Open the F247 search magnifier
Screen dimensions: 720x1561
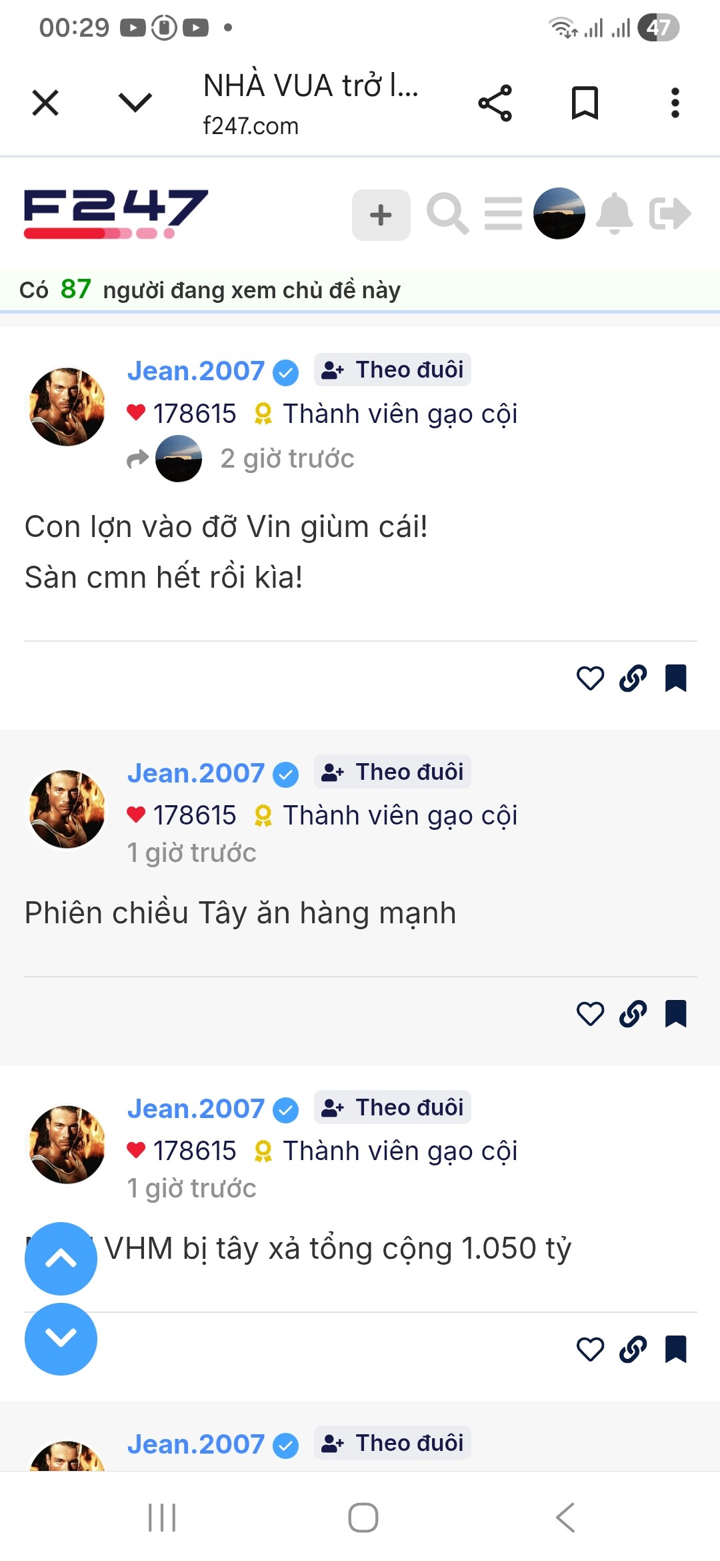click(x=447, y=213)
